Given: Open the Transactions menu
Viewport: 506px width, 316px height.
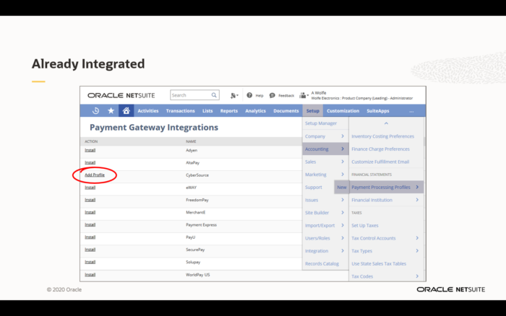Looking at the screenshot, I should (x=181, y=111).
